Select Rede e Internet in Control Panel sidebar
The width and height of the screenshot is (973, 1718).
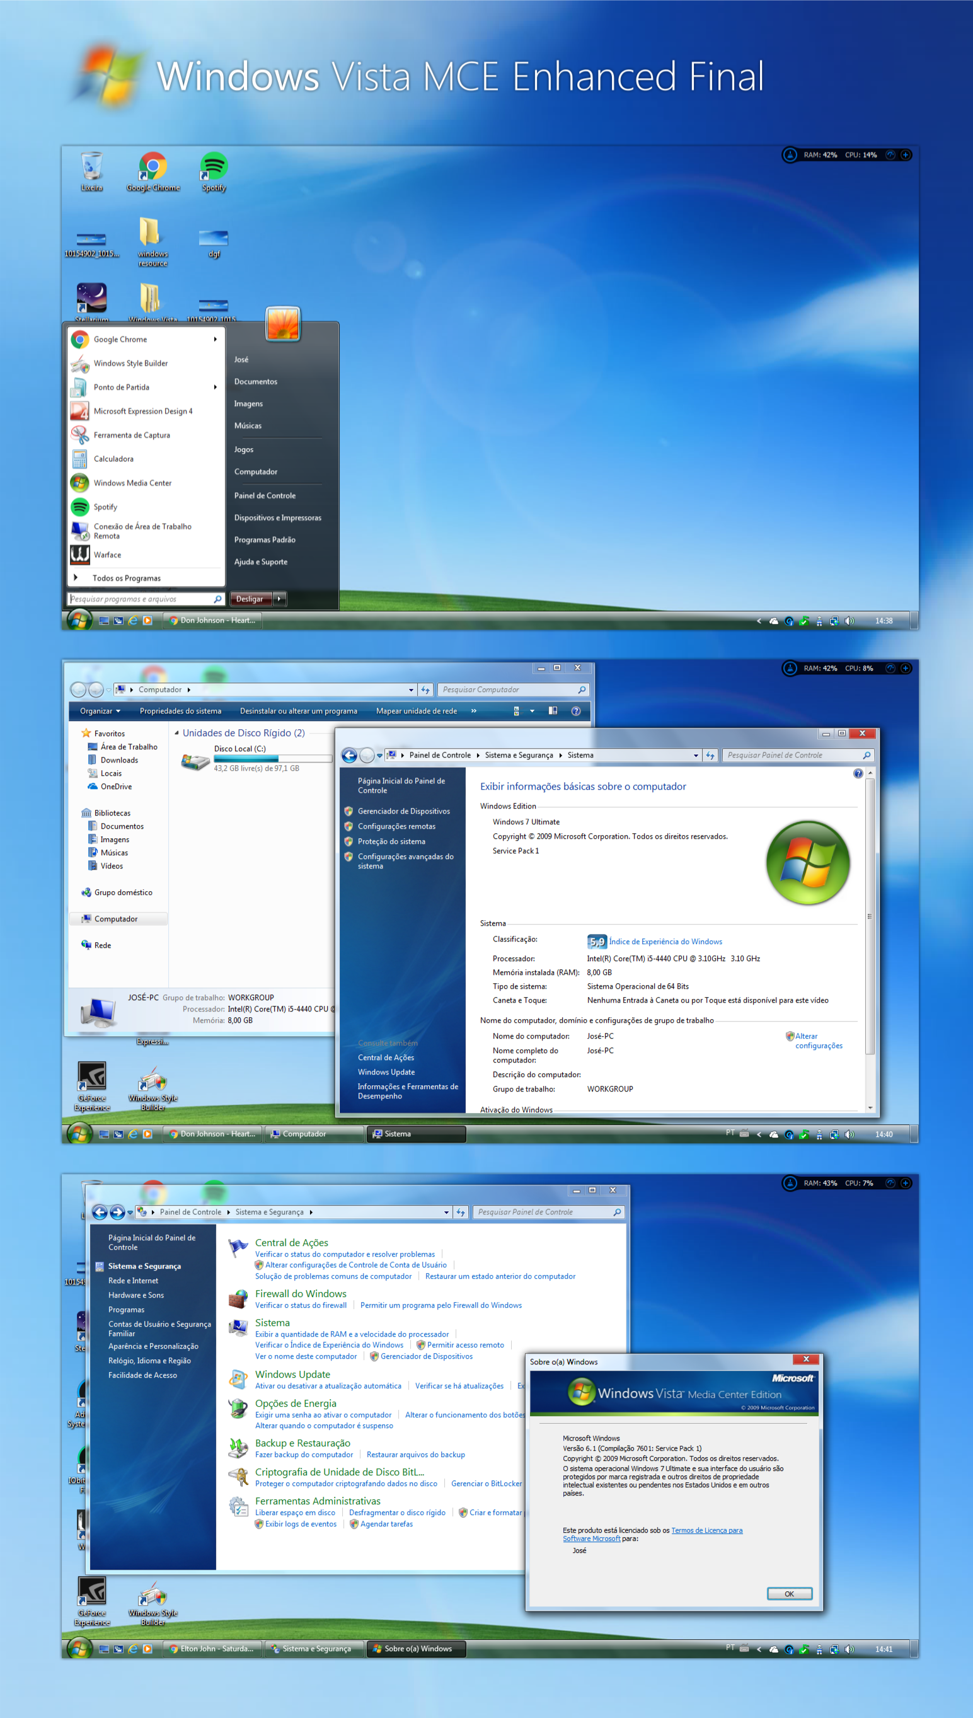coord(134,1281)
